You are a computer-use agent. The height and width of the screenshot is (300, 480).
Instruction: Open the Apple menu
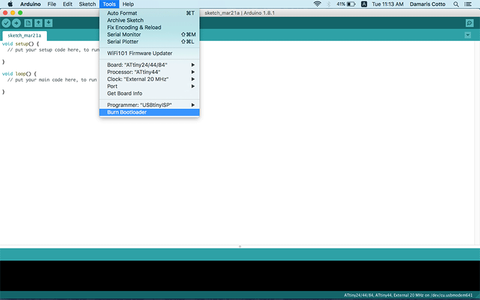tap(10, 4)
